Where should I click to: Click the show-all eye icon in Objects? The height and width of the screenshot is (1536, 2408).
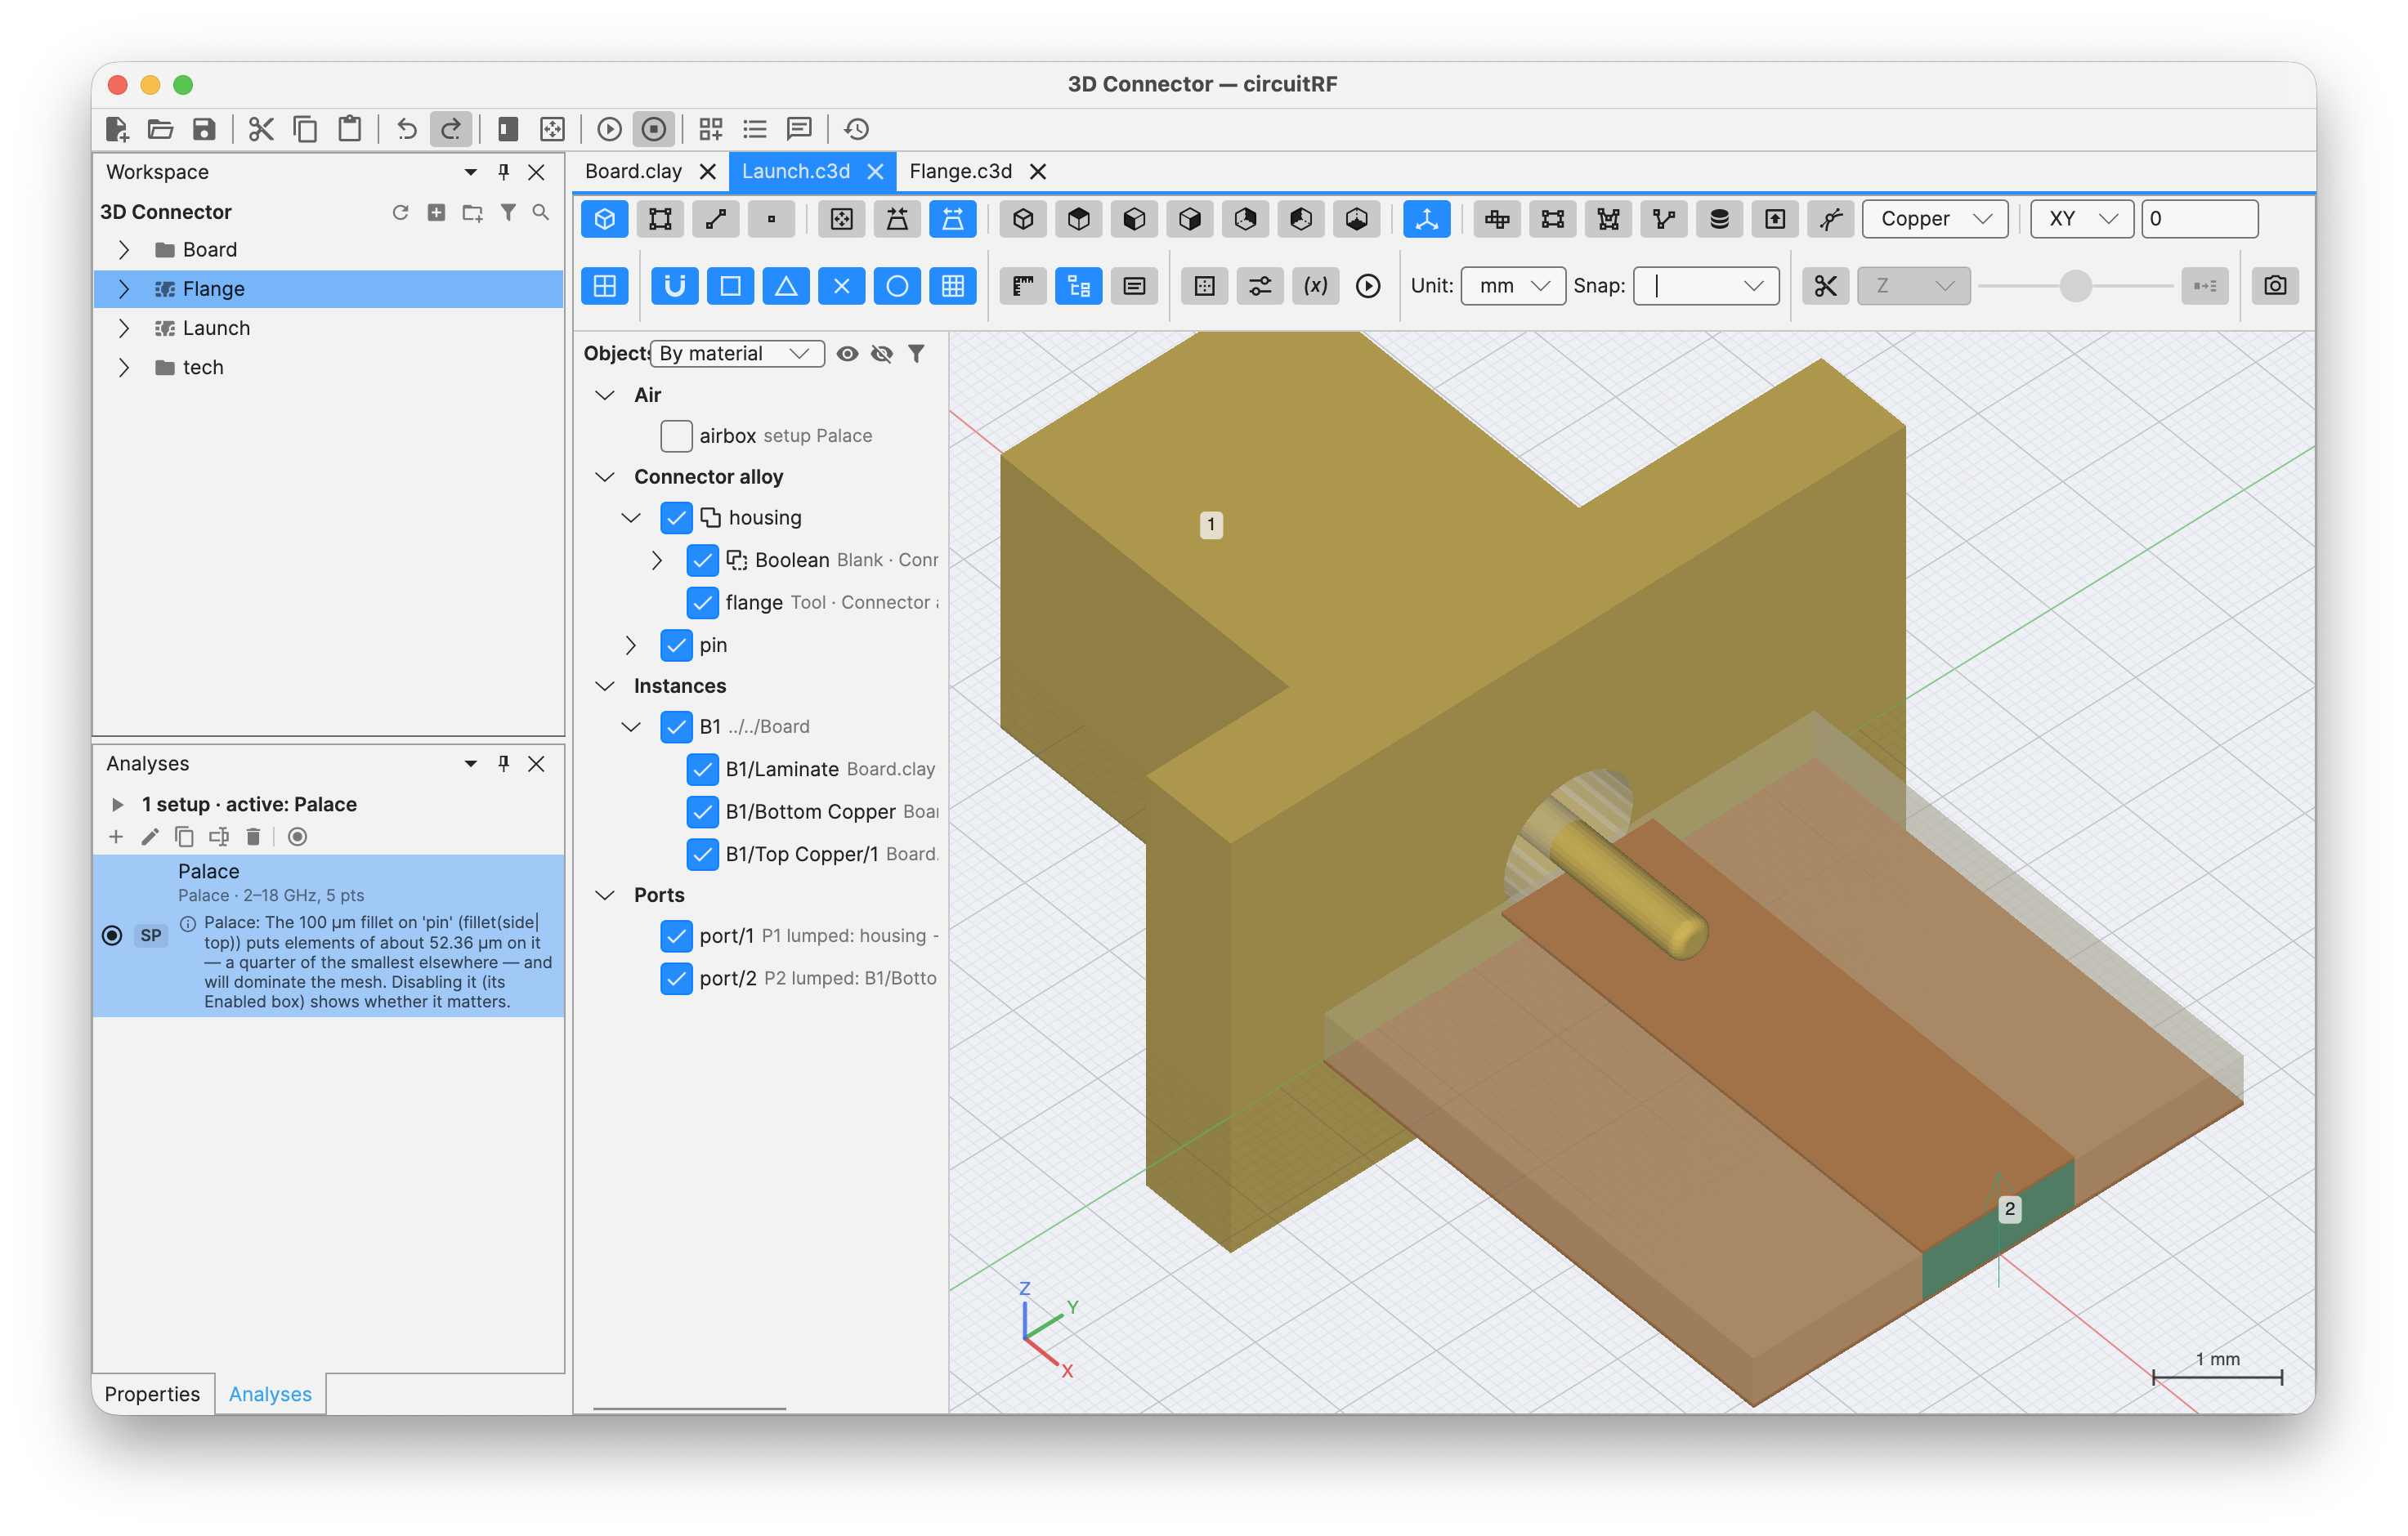point(847,354)
